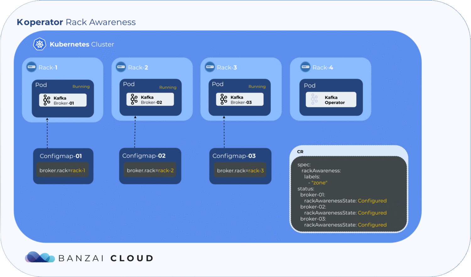Click Configured state under broker-02
471x277 pixels.
tap(372, 213)
